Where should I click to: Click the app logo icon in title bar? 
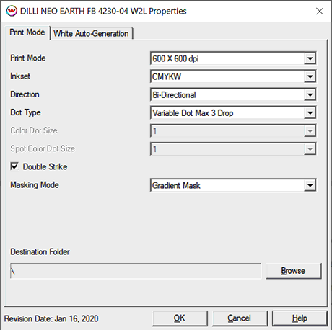tap(12, 11)
